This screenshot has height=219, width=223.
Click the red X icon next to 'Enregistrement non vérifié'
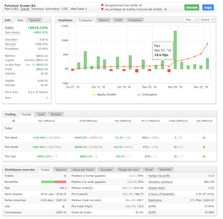pyautogui.click(x=103, y=5)
